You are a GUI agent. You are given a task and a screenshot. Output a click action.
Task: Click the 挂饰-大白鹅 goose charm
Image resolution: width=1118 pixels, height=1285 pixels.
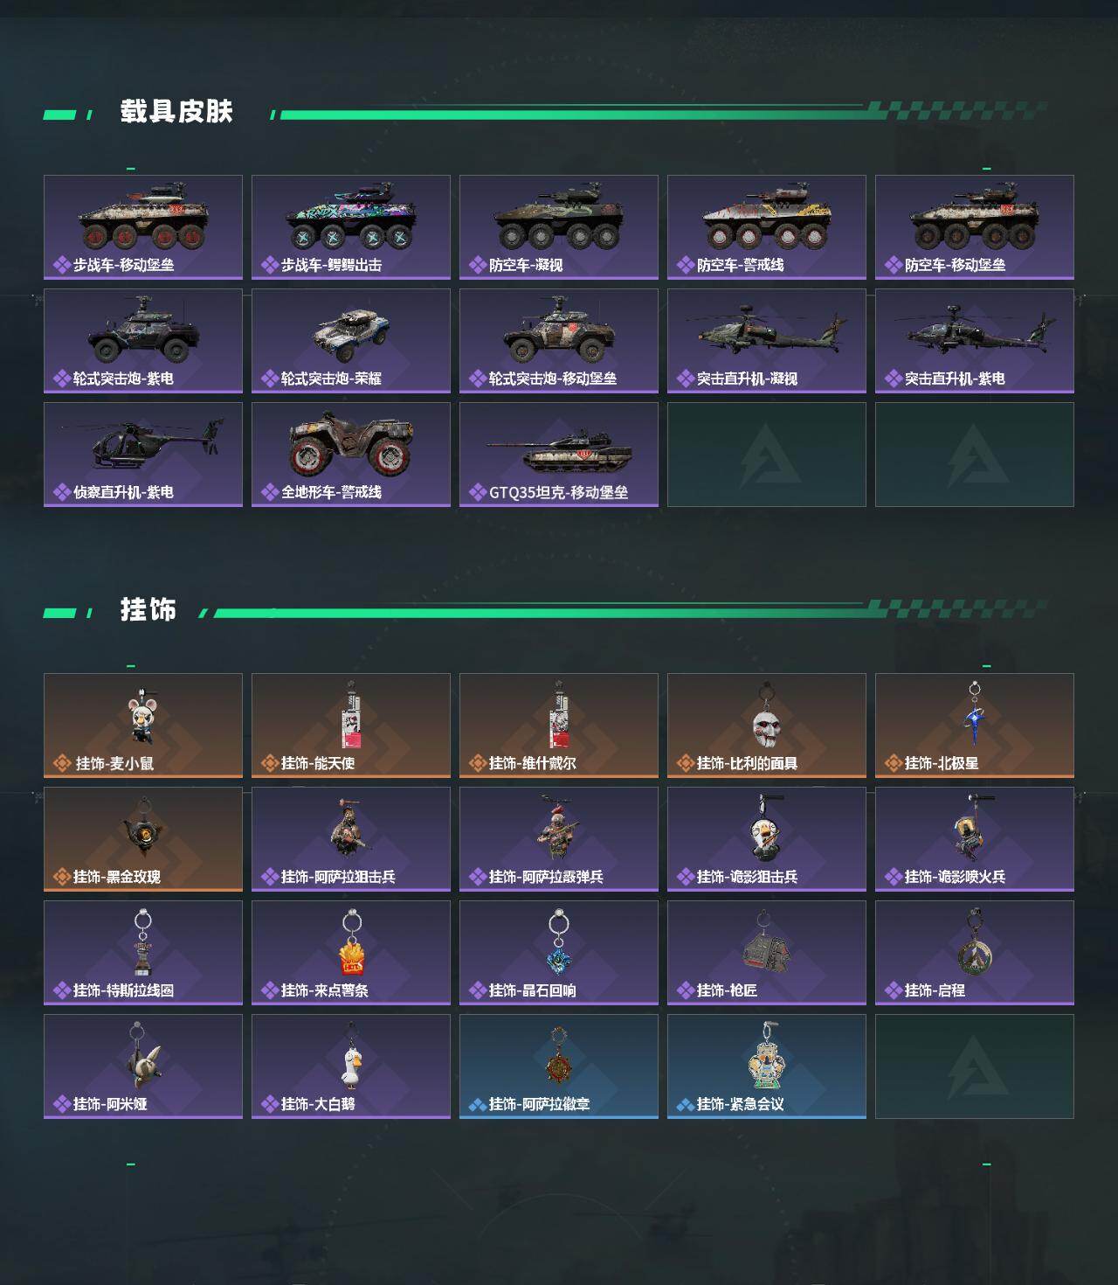coord(351,1066)
